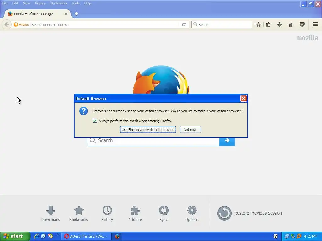This screenshot has width=322, height=241.
Task: Click the 4:32 PM clock
Action: point(310,236)
